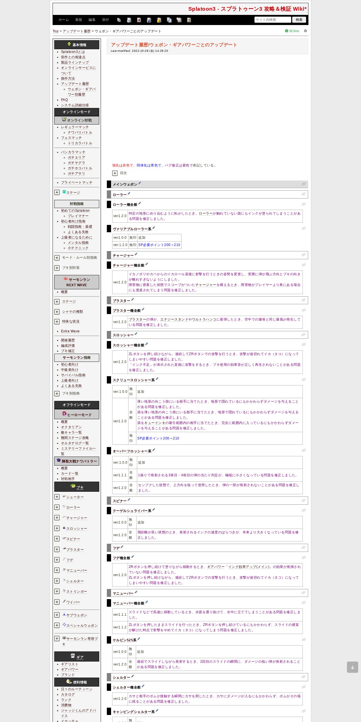
Task: Open the オクタリアン sidebar link
Action: 71,427
